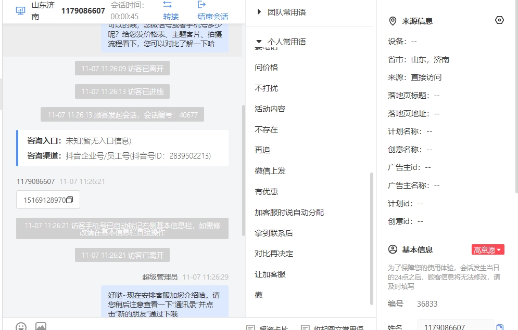
Task: Click the 咨询渠道 抖音企业号 line
Action: 119,155
